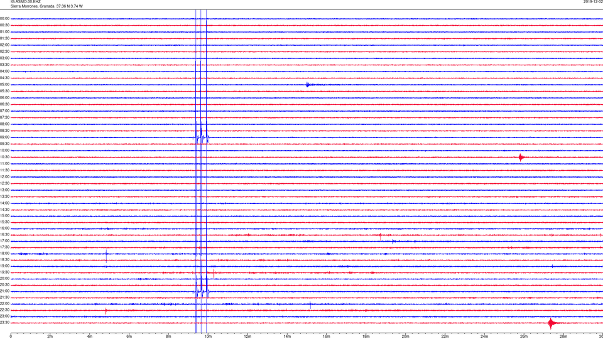Image resolution: width=603 pixels, height=339 pixels.
Task: Select the 12:00 time row label
Action: 4,177
